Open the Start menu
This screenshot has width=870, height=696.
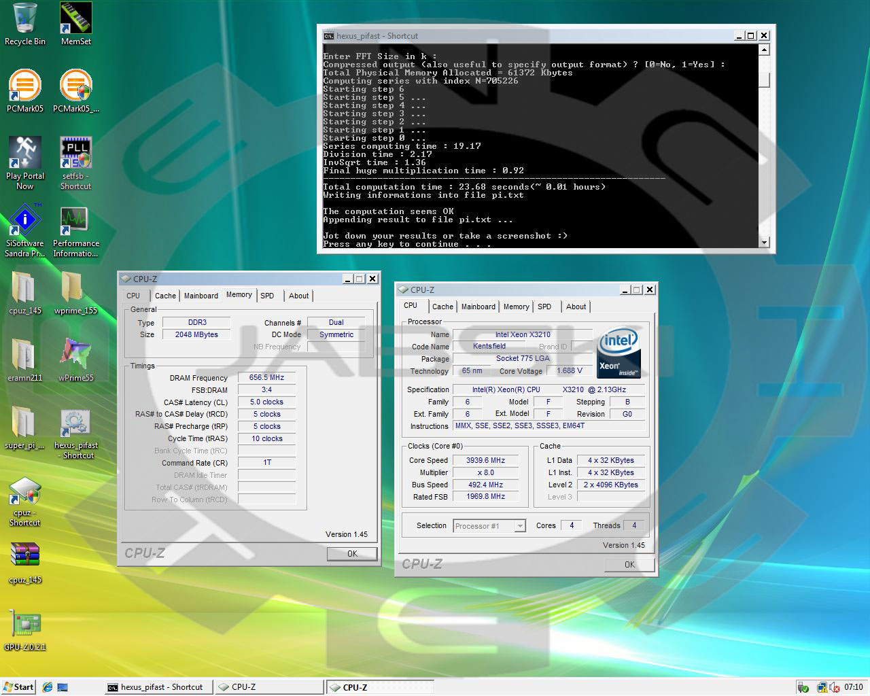(x=18, y=687)
